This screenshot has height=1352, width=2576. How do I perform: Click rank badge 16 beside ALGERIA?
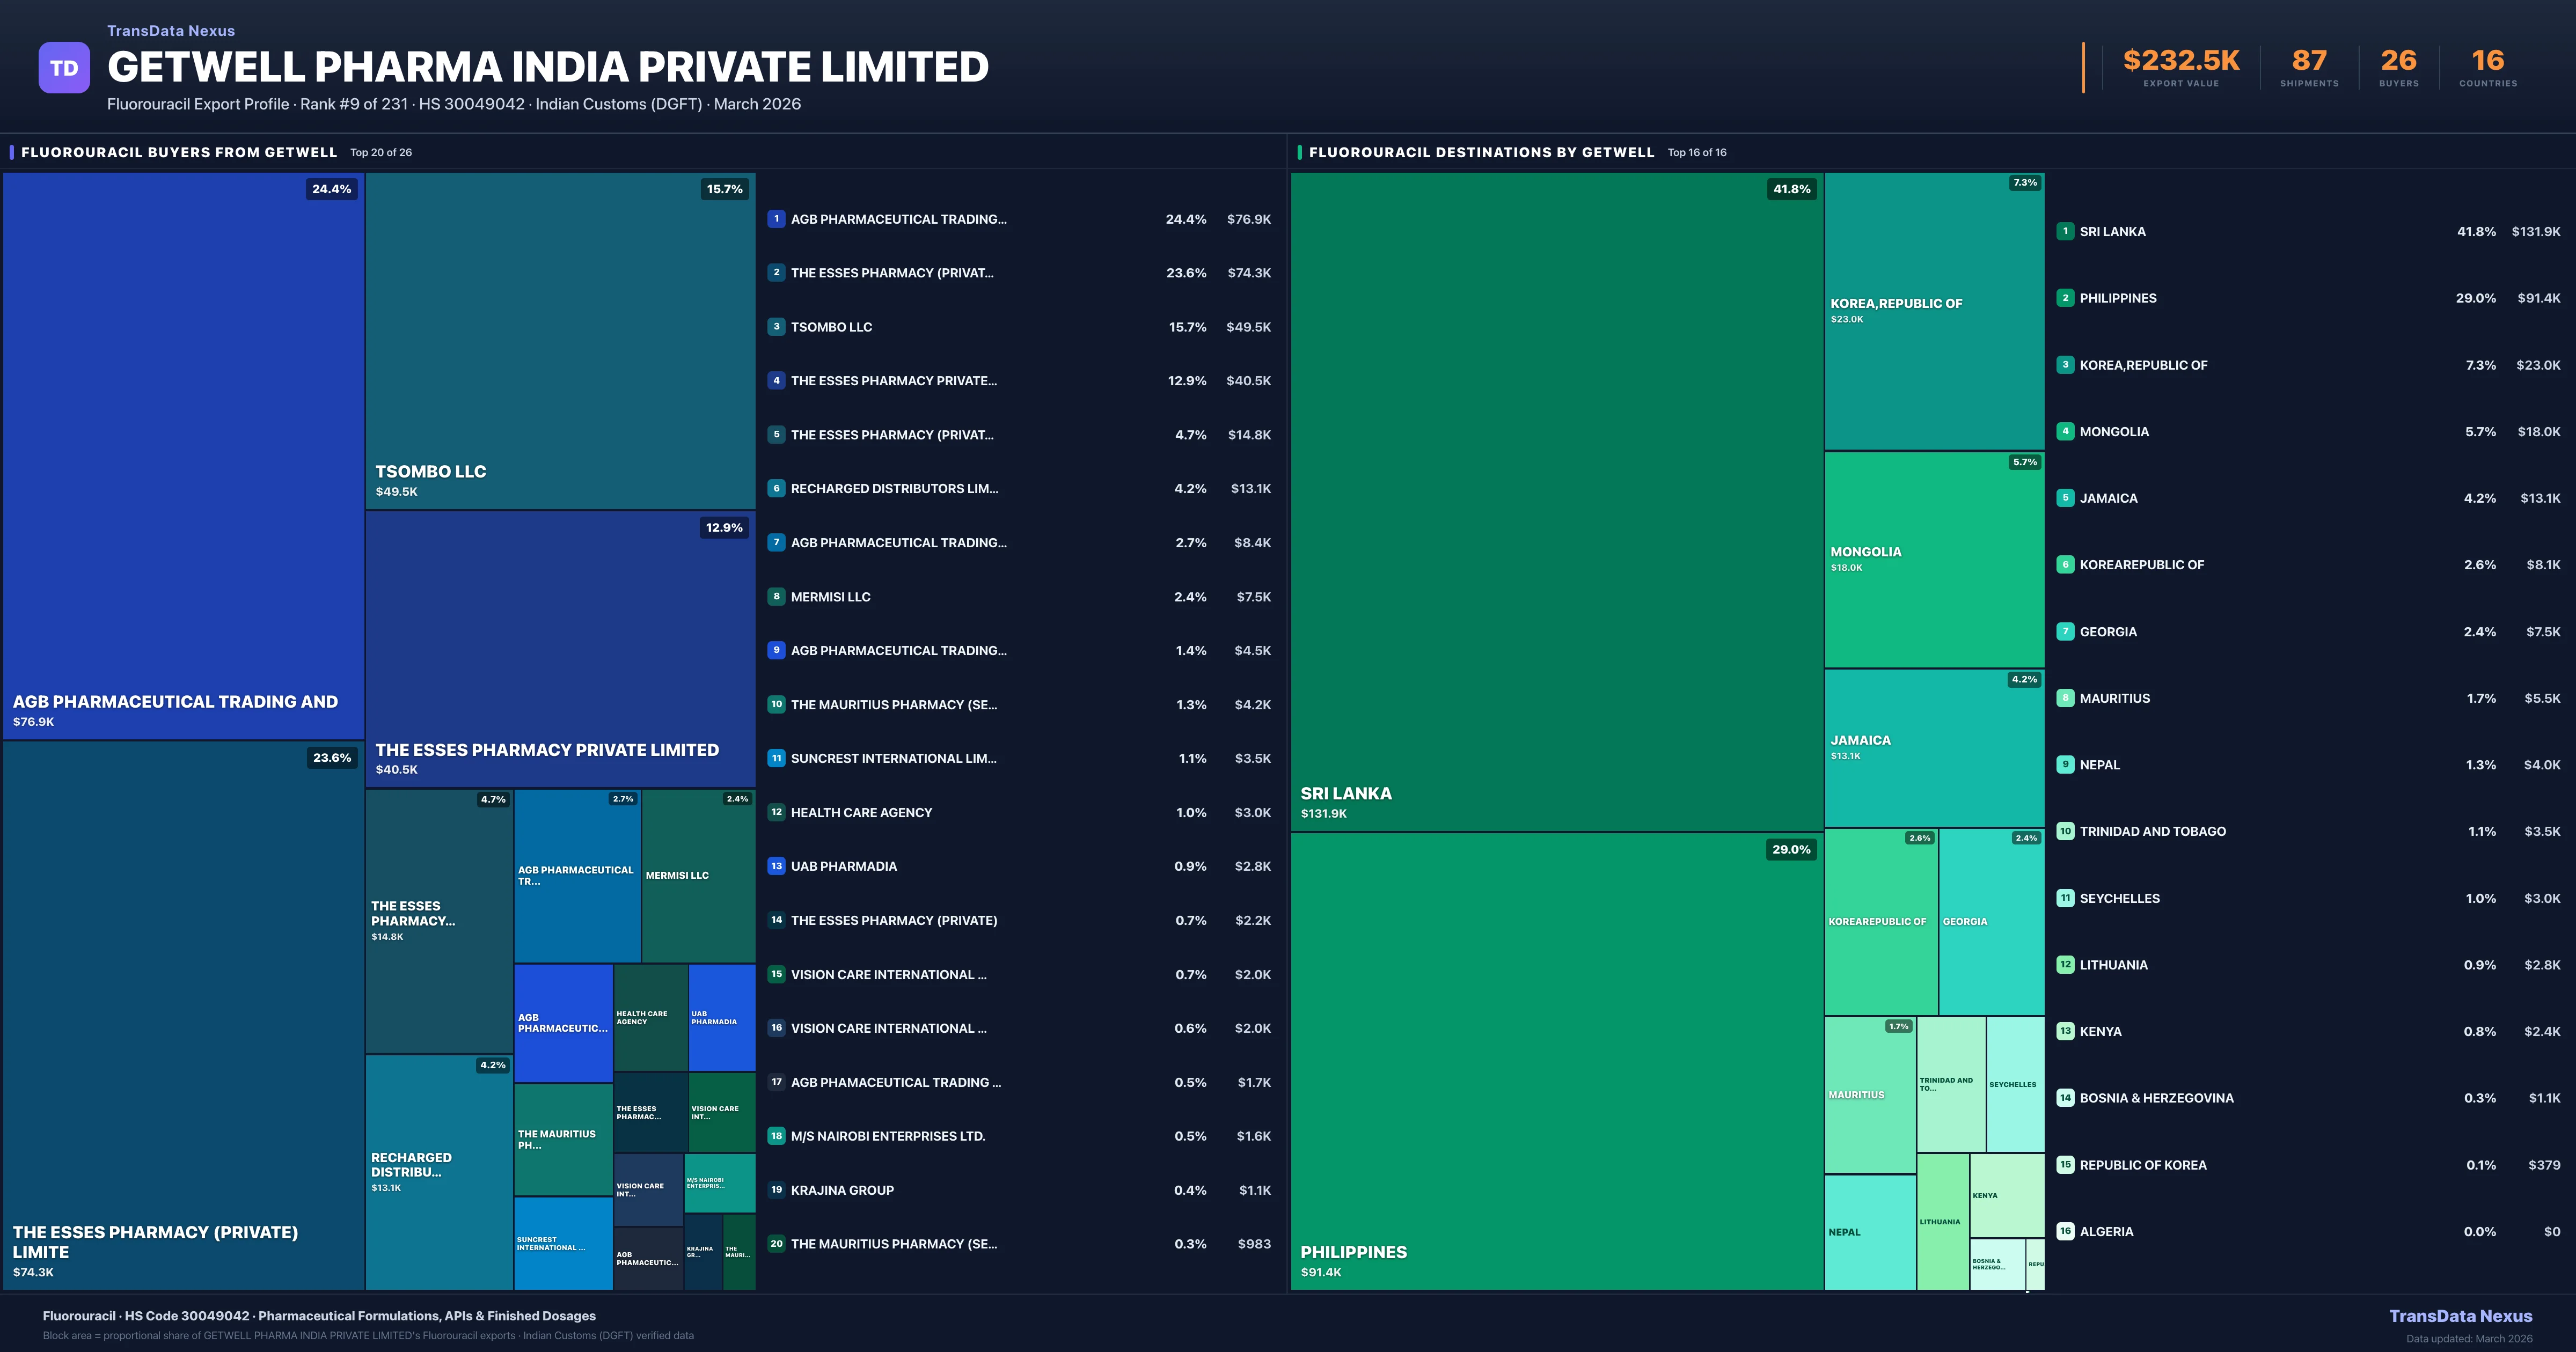pos(2065,1232)
